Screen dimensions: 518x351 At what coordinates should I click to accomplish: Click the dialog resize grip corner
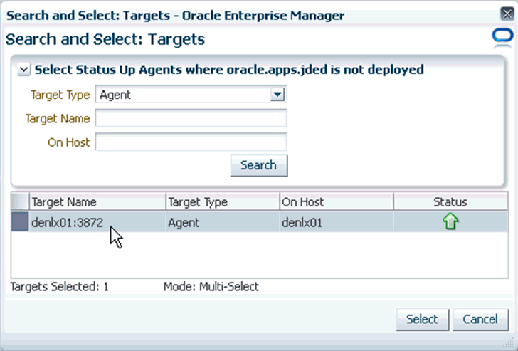pos(509,344)
